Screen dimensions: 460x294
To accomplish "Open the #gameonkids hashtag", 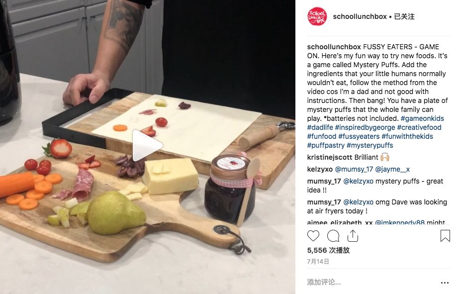I will click(x=422, y=118).
